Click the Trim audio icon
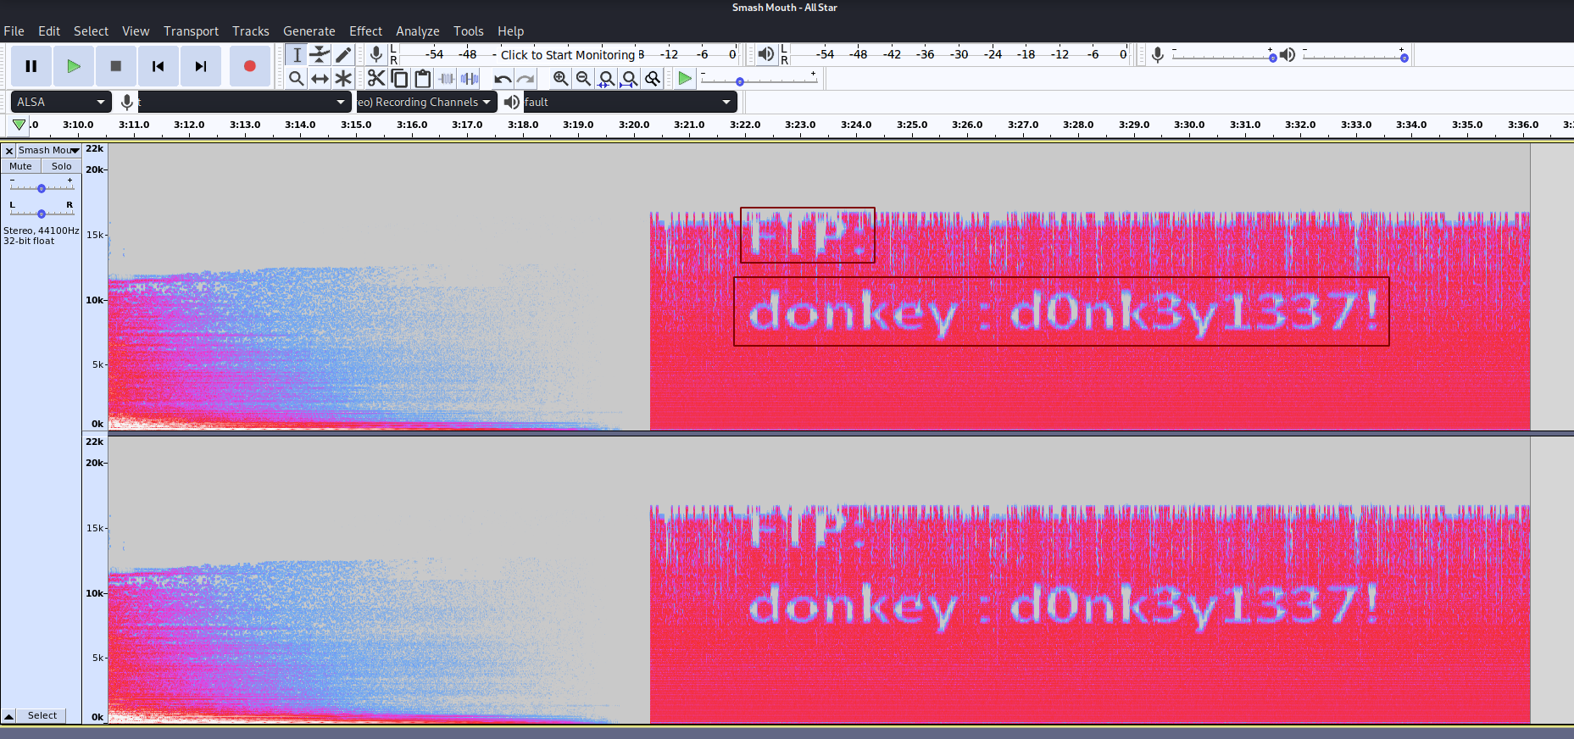Image resolution: width=1574 pixels, height=739 pixels. point(446,79)
